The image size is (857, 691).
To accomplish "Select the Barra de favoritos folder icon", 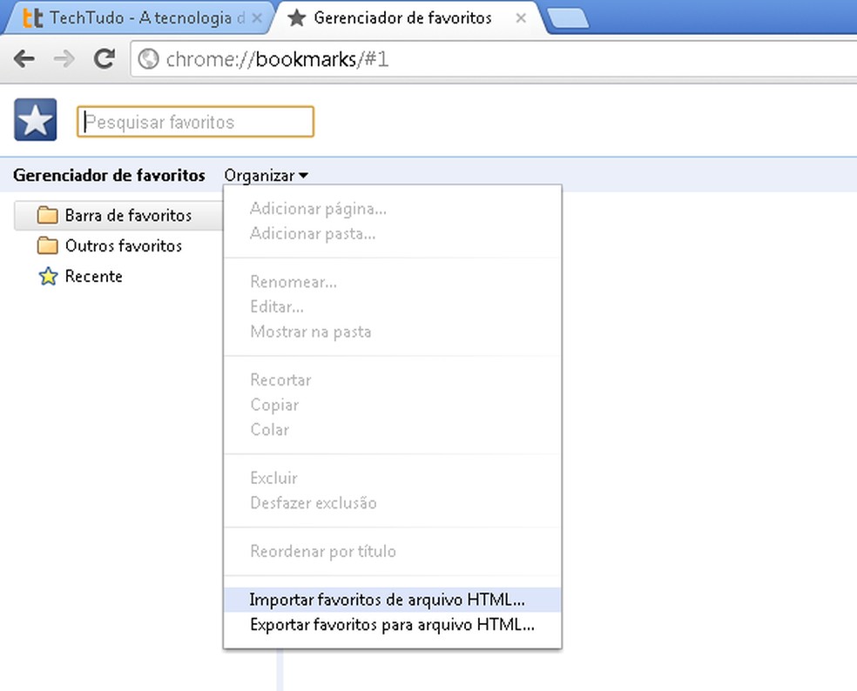I will [x=49, y=215].
